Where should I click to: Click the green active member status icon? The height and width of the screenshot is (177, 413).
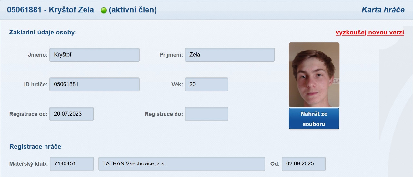(104, 10)
